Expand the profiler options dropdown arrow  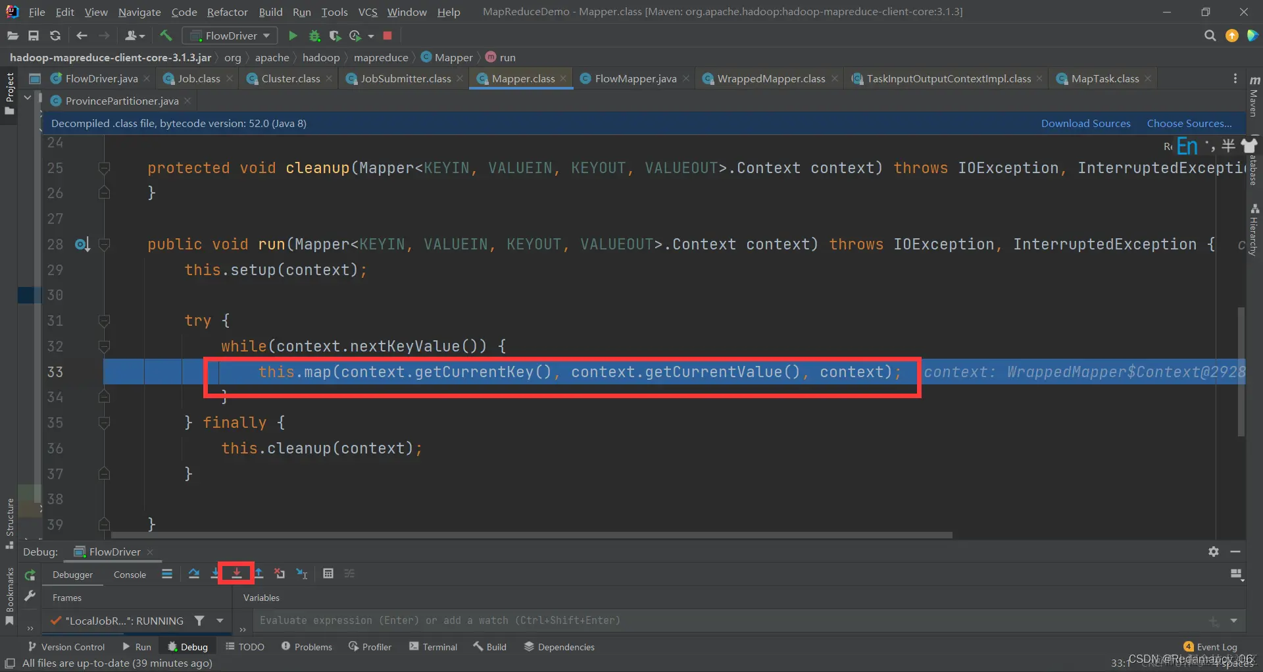(370, 36)
